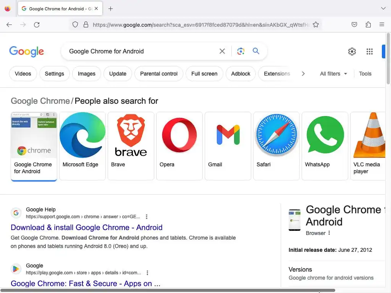This screenshot has width=391, height=293.
Task: Click the address bar URL
Action: (201, 25)
